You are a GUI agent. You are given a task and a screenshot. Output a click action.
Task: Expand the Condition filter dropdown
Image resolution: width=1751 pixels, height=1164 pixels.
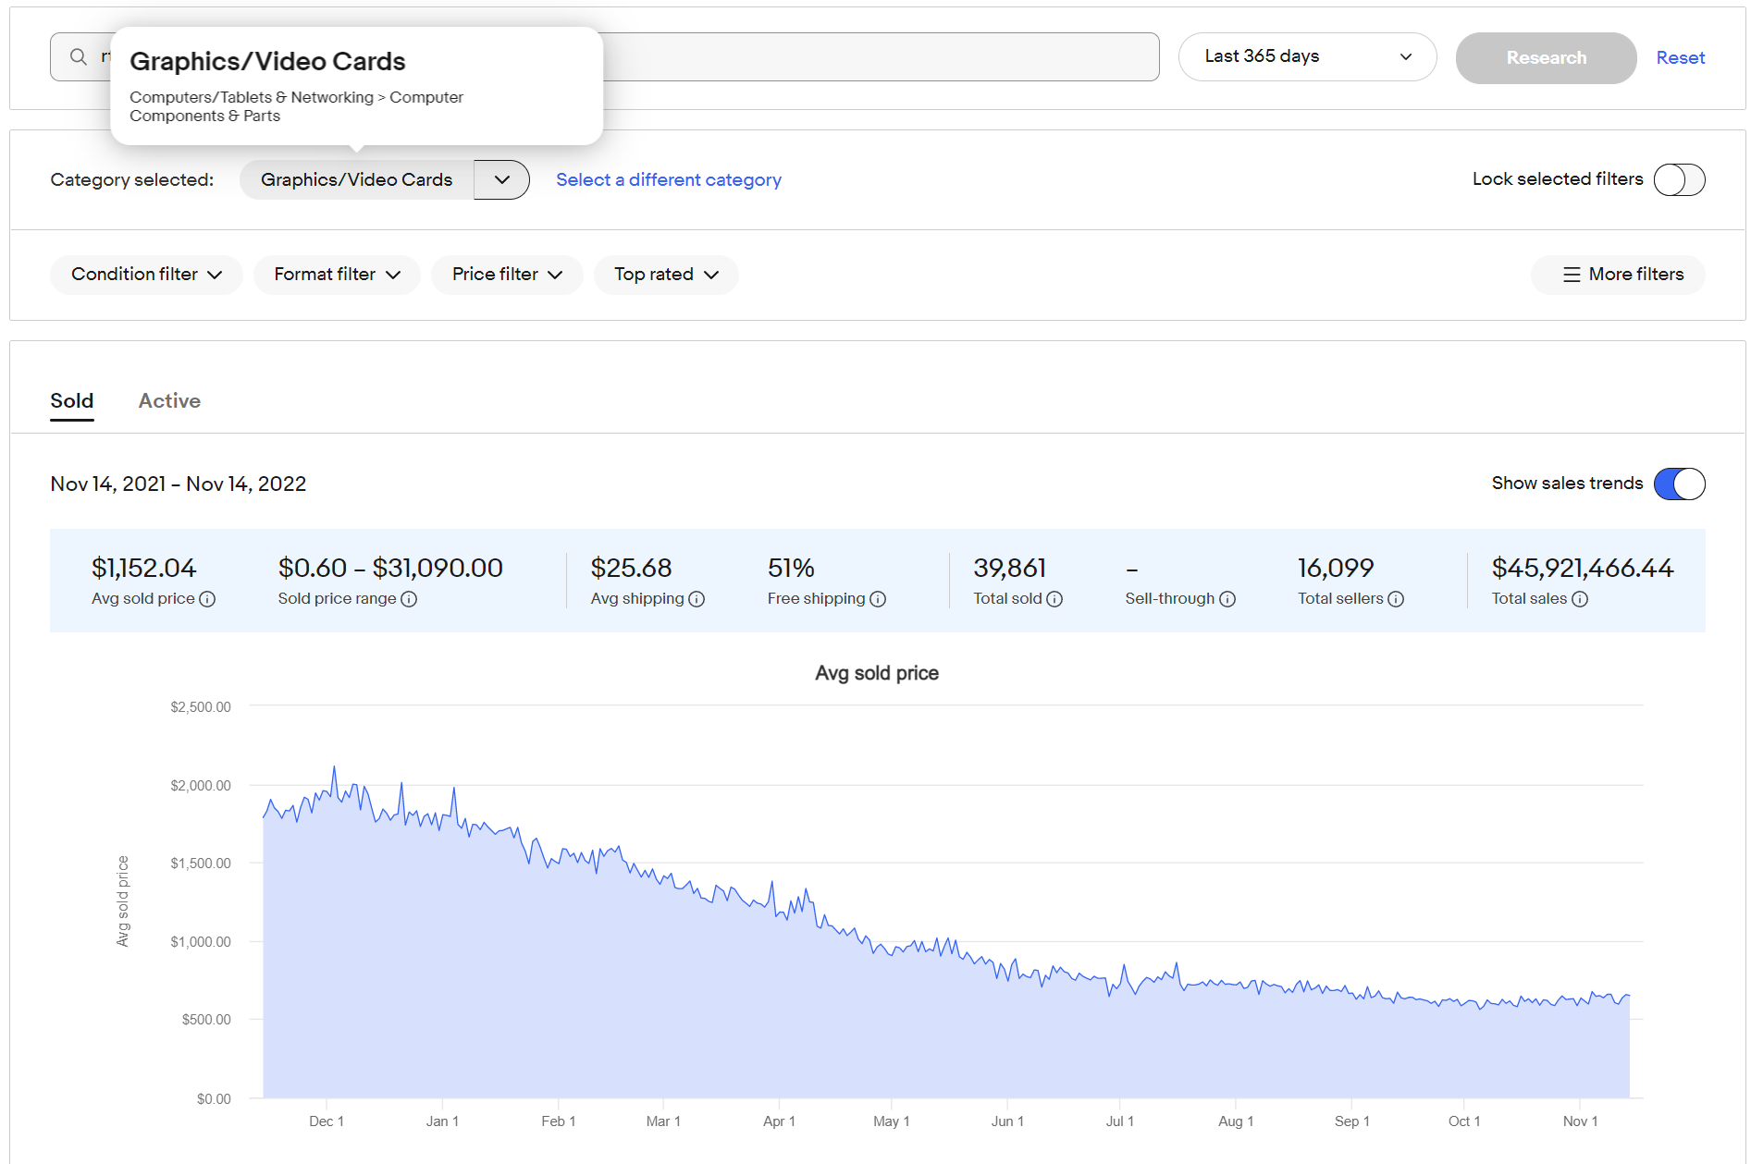146,275
